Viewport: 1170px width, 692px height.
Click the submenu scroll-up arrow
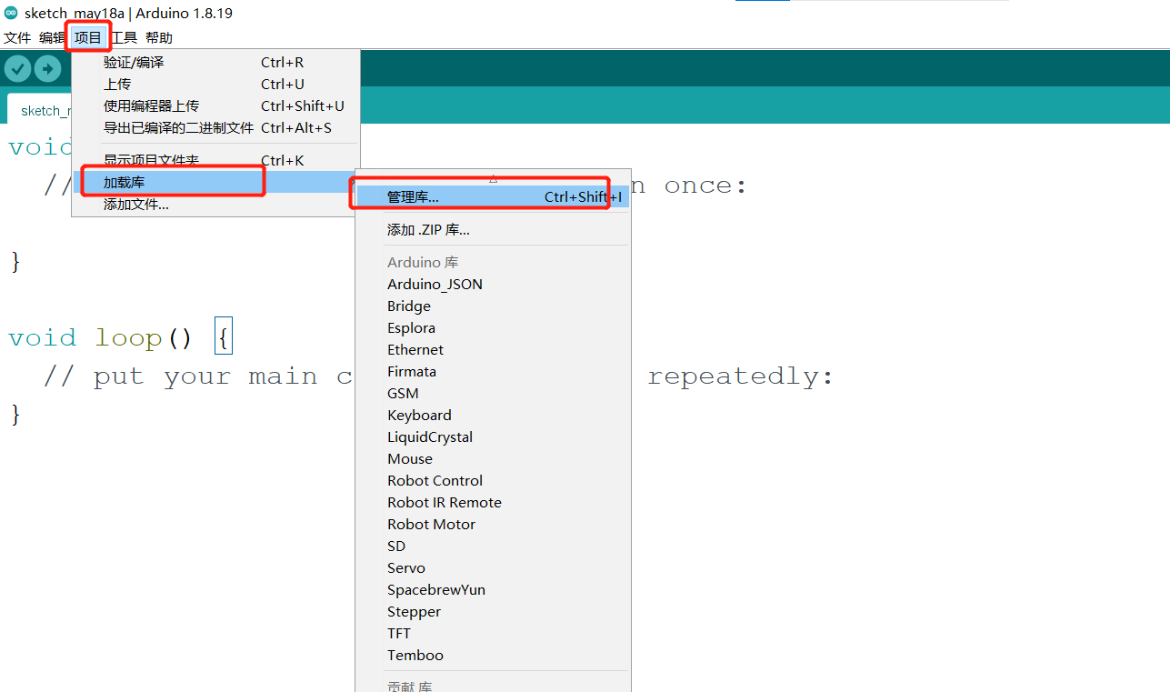[493, 179]
